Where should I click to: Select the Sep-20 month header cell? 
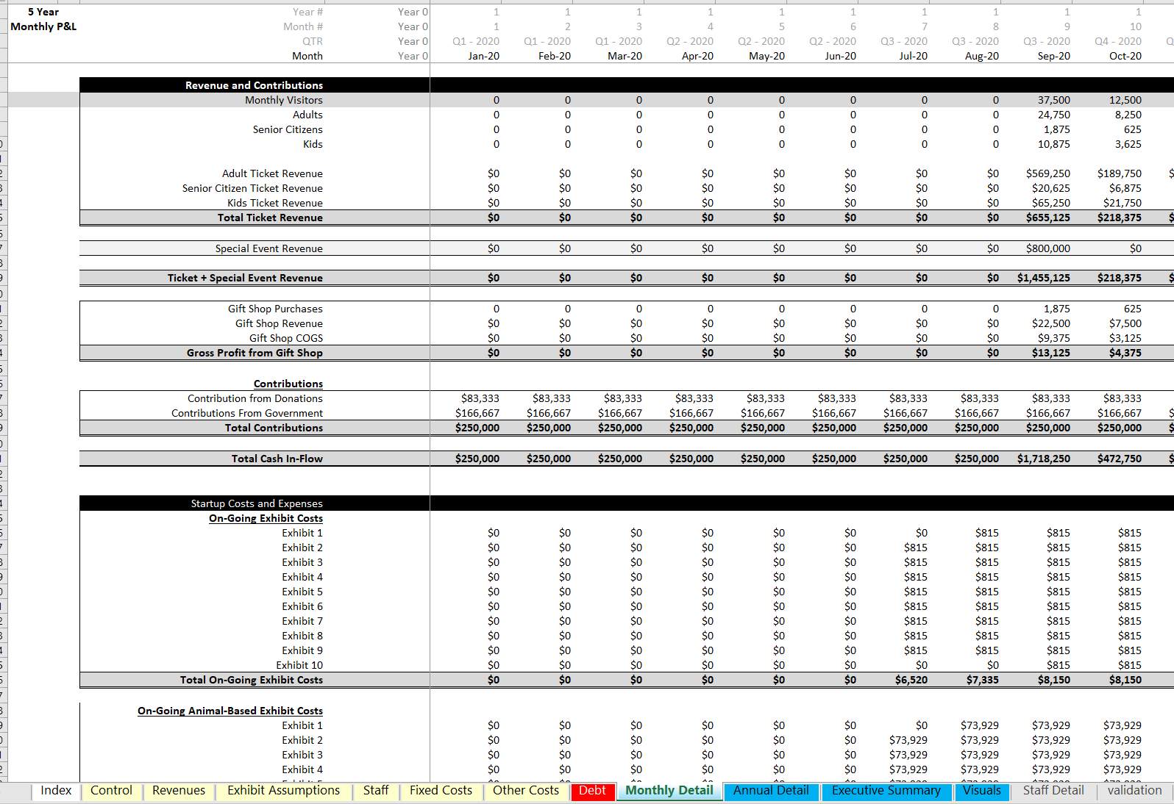[x=1054, y=56]
